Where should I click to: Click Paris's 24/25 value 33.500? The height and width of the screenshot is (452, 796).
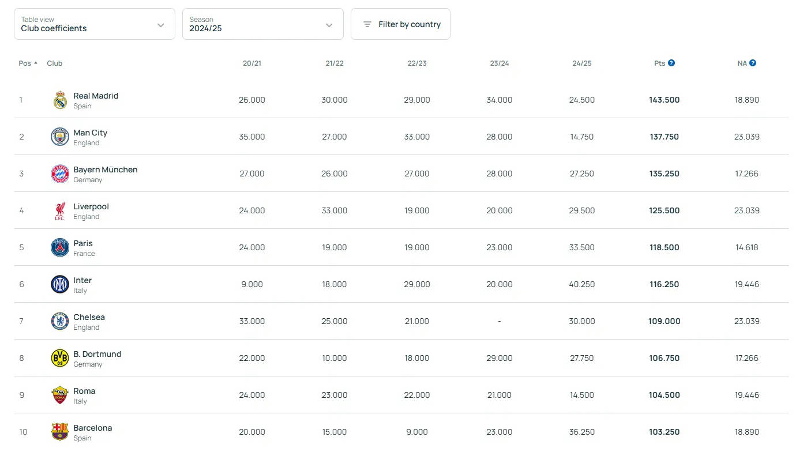(582, 247)
